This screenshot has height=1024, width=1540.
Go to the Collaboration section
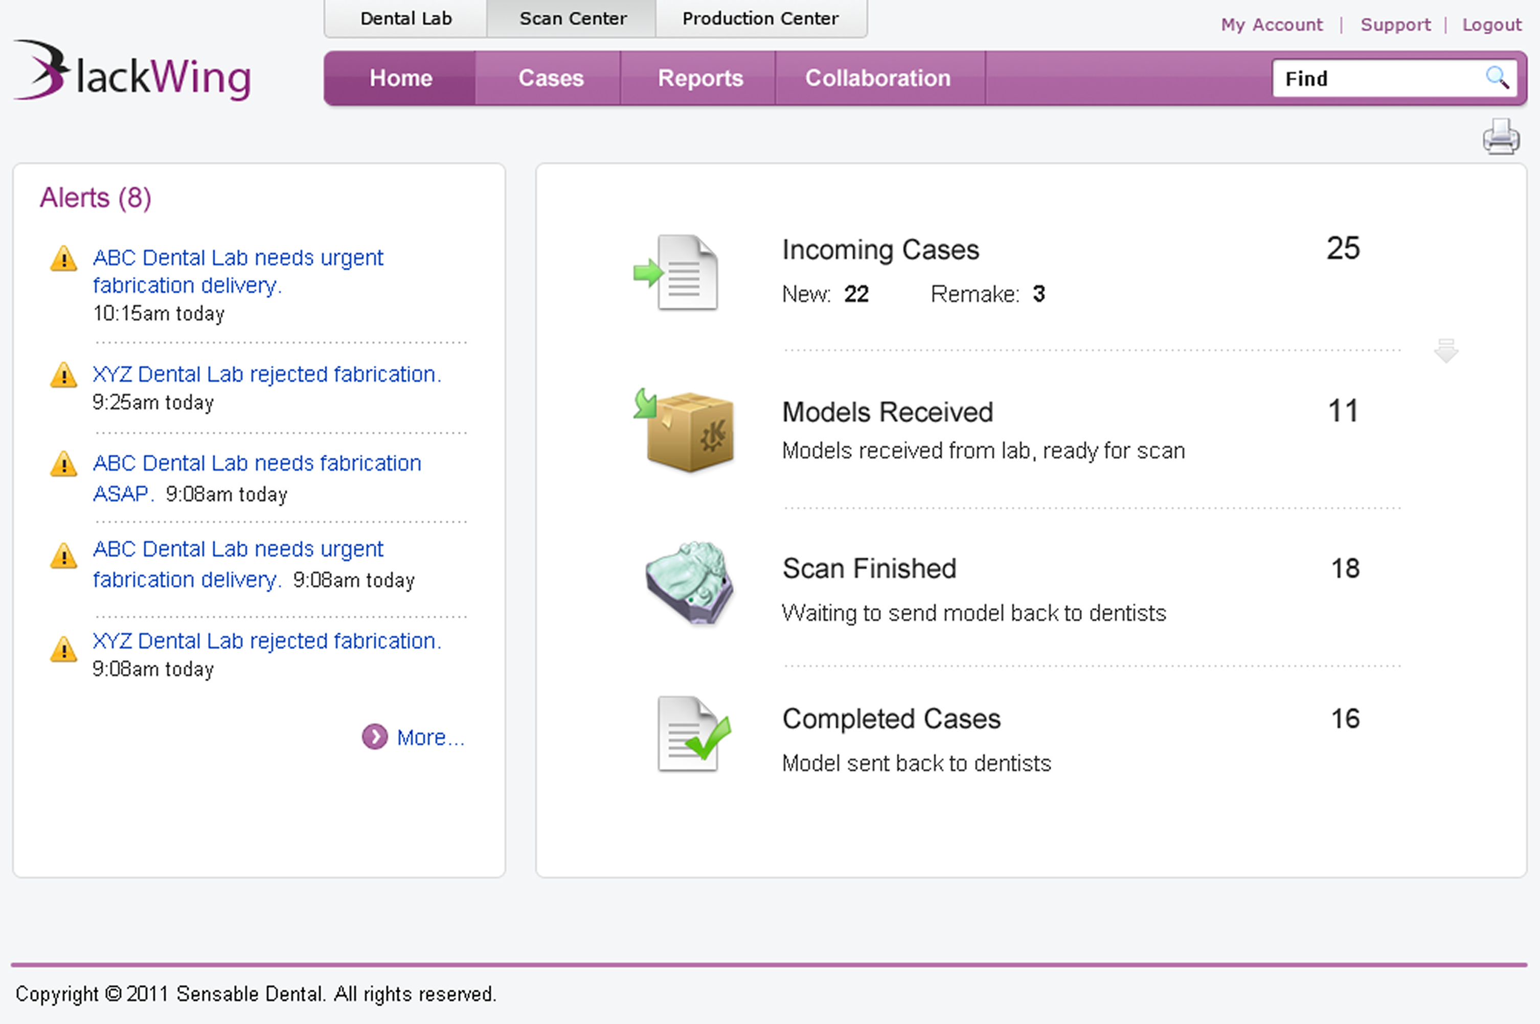(x=877, y=78)
